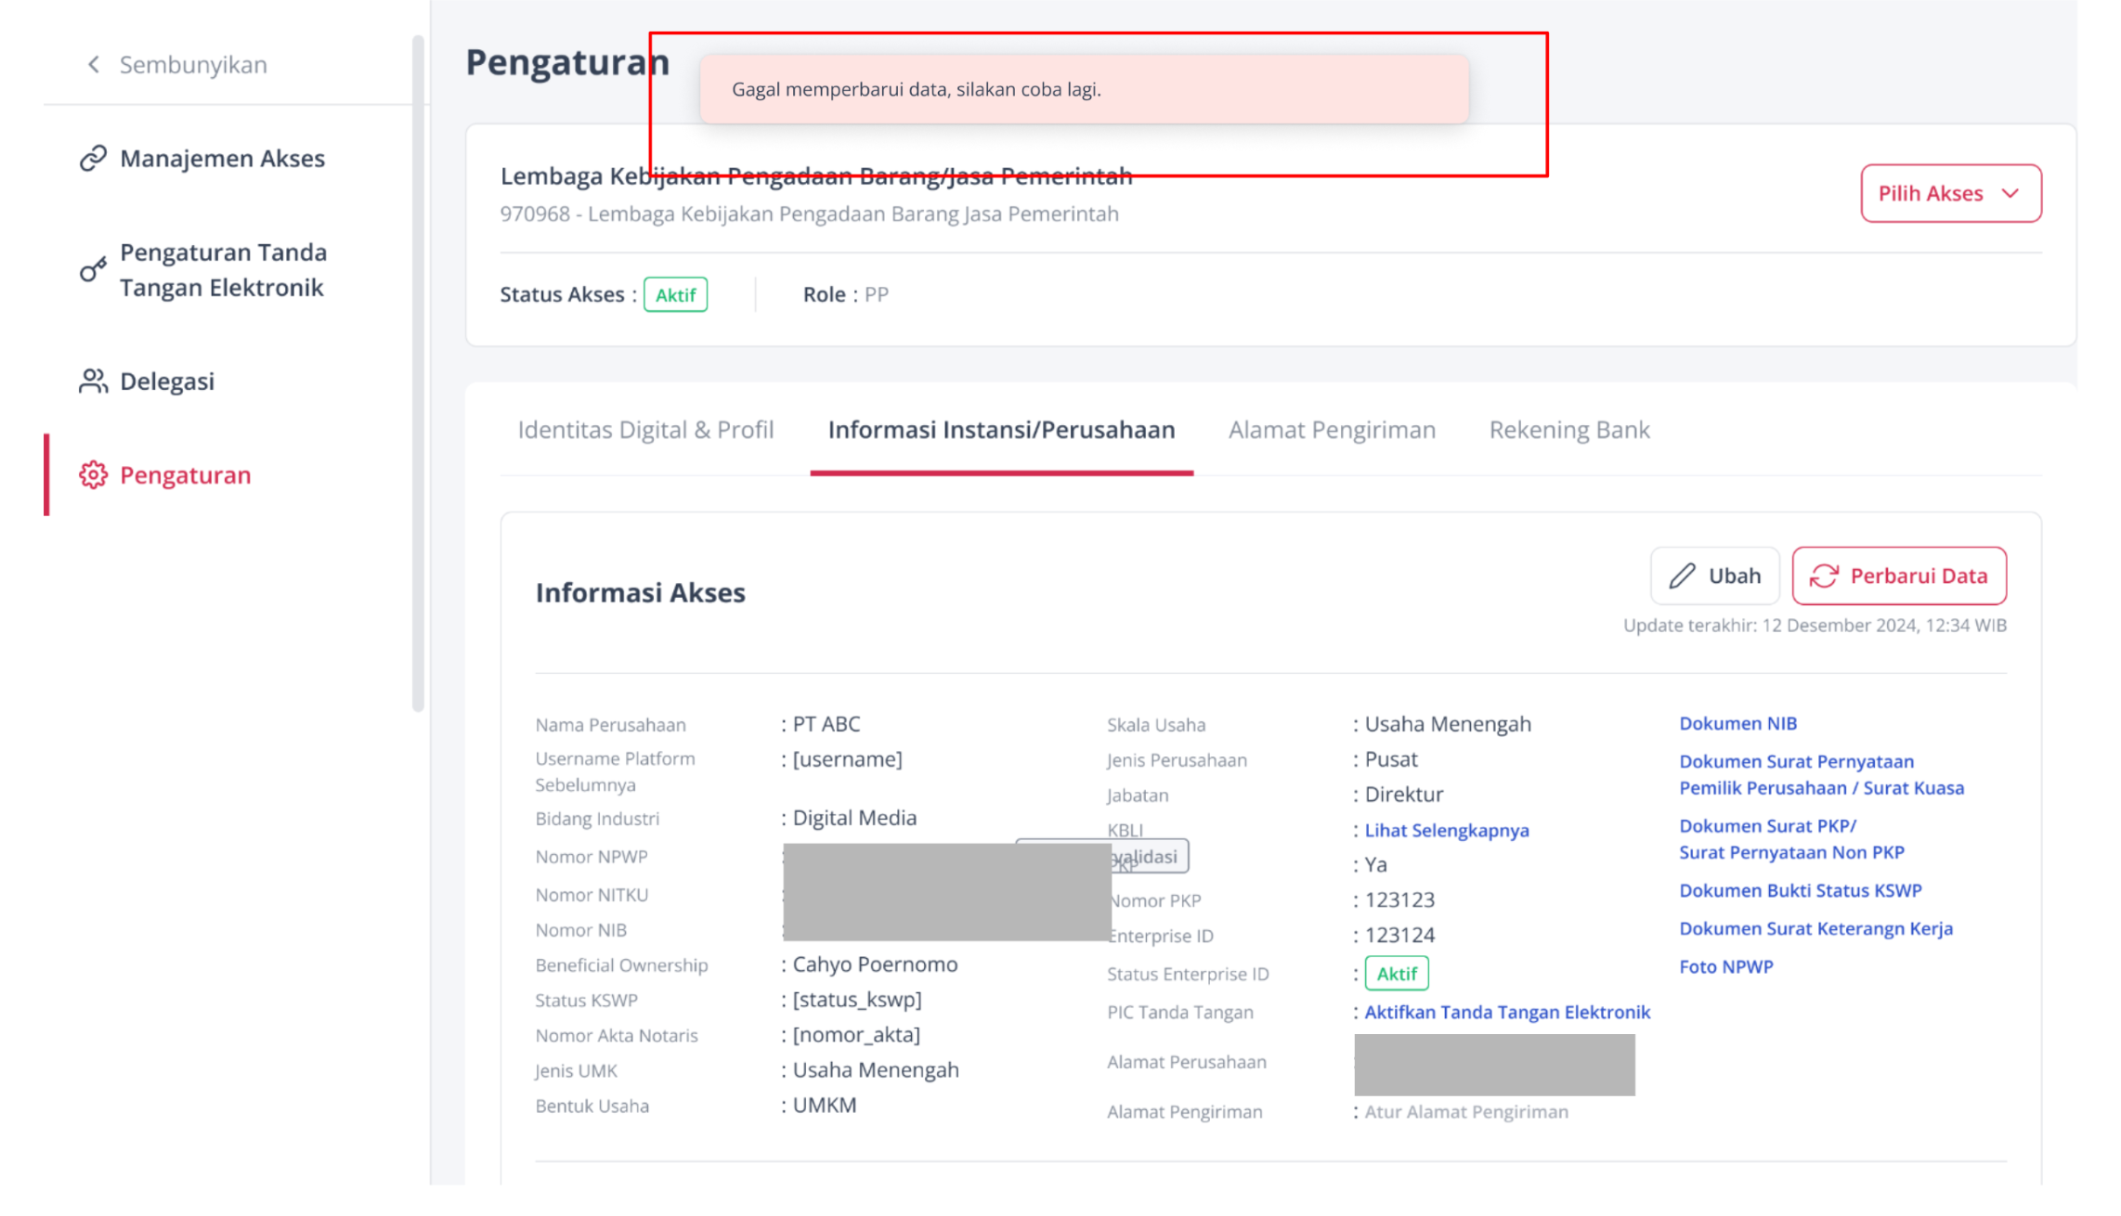Viewport: 2121px width, 1216px height.
Task: Expand the Pilih Akses dropdown
Action: click(x=1950, y=193)
